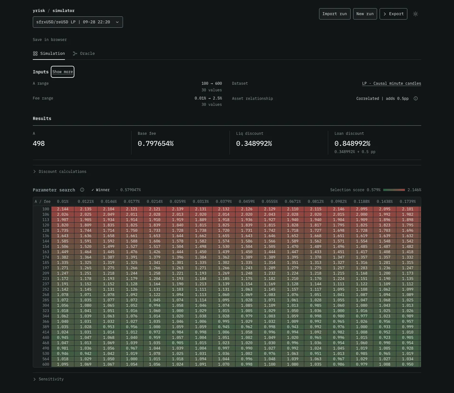Click the yrisk breadcrumb
454x393 pixels.
(39, 11)
